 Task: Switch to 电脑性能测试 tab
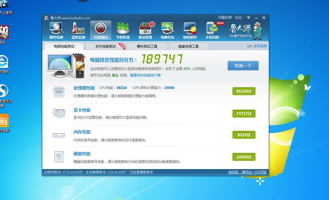64,46
